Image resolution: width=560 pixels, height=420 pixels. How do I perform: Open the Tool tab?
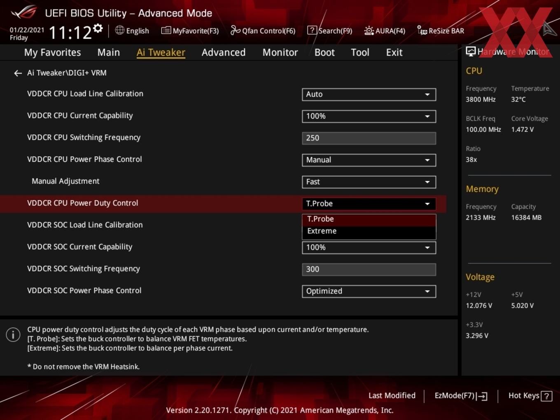(360, 52)
